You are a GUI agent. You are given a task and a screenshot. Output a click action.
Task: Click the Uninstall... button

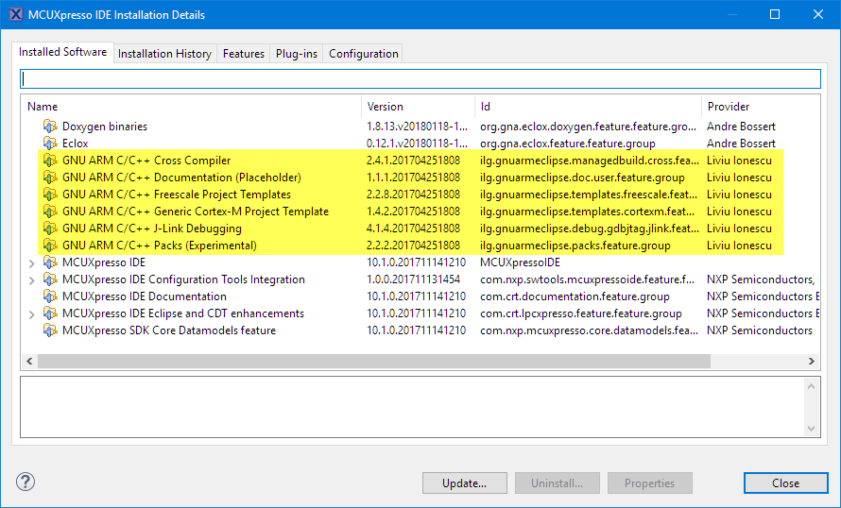coord(557,483)
